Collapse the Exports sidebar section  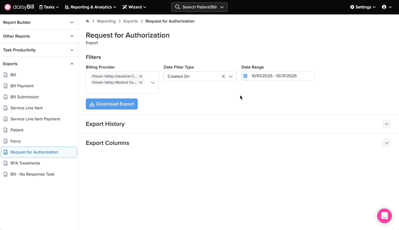click(x=72, y=64)
